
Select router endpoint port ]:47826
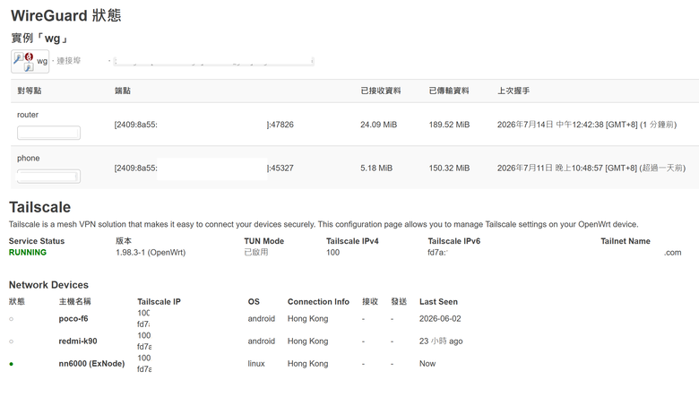coord(280,125)
